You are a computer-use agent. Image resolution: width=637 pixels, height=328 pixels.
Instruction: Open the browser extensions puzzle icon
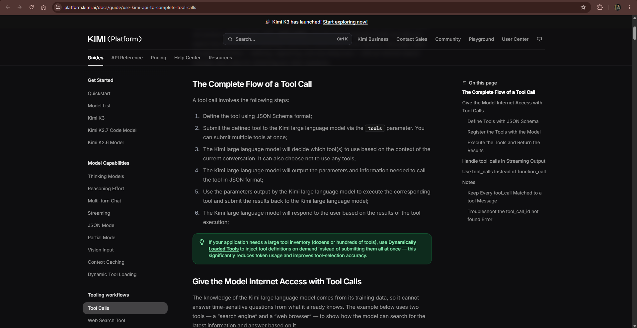(x=600, y=7)
